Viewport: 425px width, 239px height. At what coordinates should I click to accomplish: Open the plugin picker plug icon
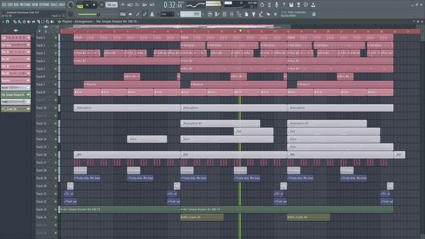coord(254,14)
